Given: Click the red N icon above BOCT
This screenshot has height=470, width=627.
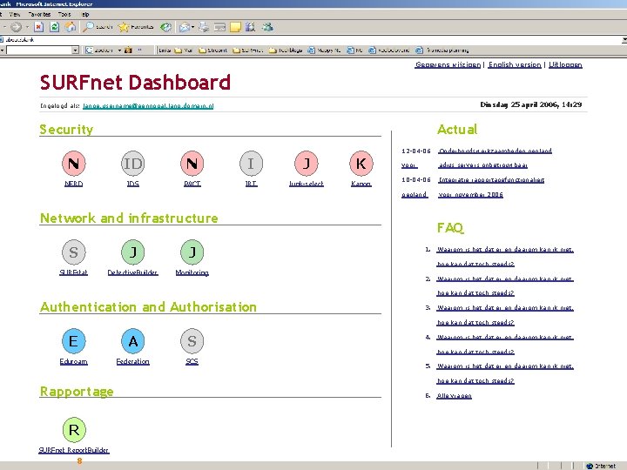Looking at the screenshot, I should point(192,164).
